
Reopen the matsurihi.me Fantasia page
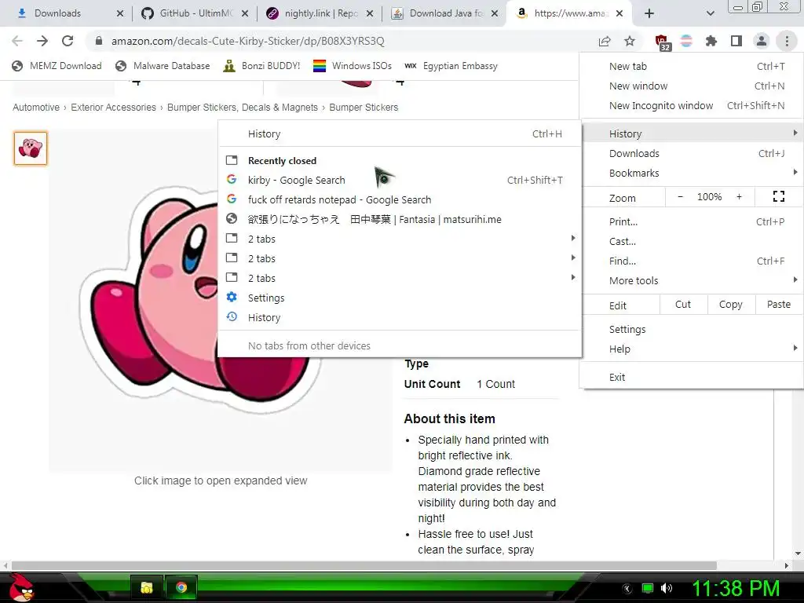click(400, 220)
